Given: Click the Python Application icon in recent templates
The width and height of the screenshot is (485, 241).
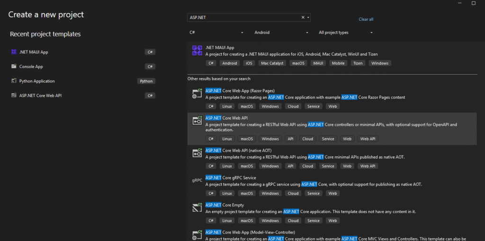Looking at the screenshot, I should (x=14, y=81).
